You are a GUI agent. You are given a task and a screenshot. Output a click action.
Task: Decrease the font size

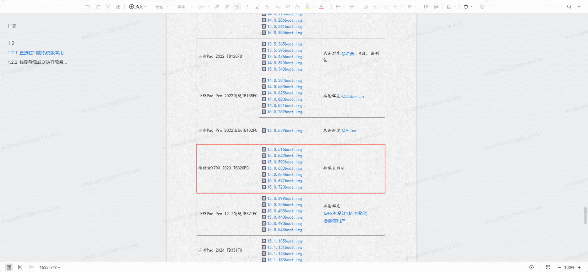(x=227, y=7)
